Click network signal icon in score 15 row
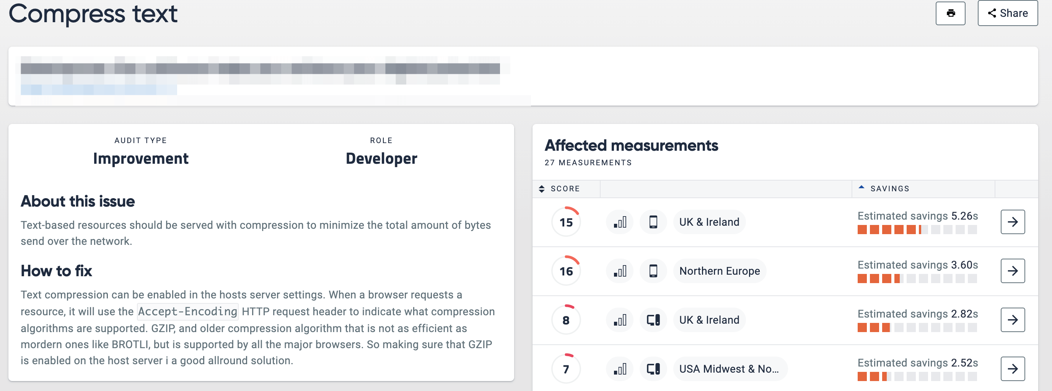This screenshot has width=1052, height=391. [x=619, y=222]
